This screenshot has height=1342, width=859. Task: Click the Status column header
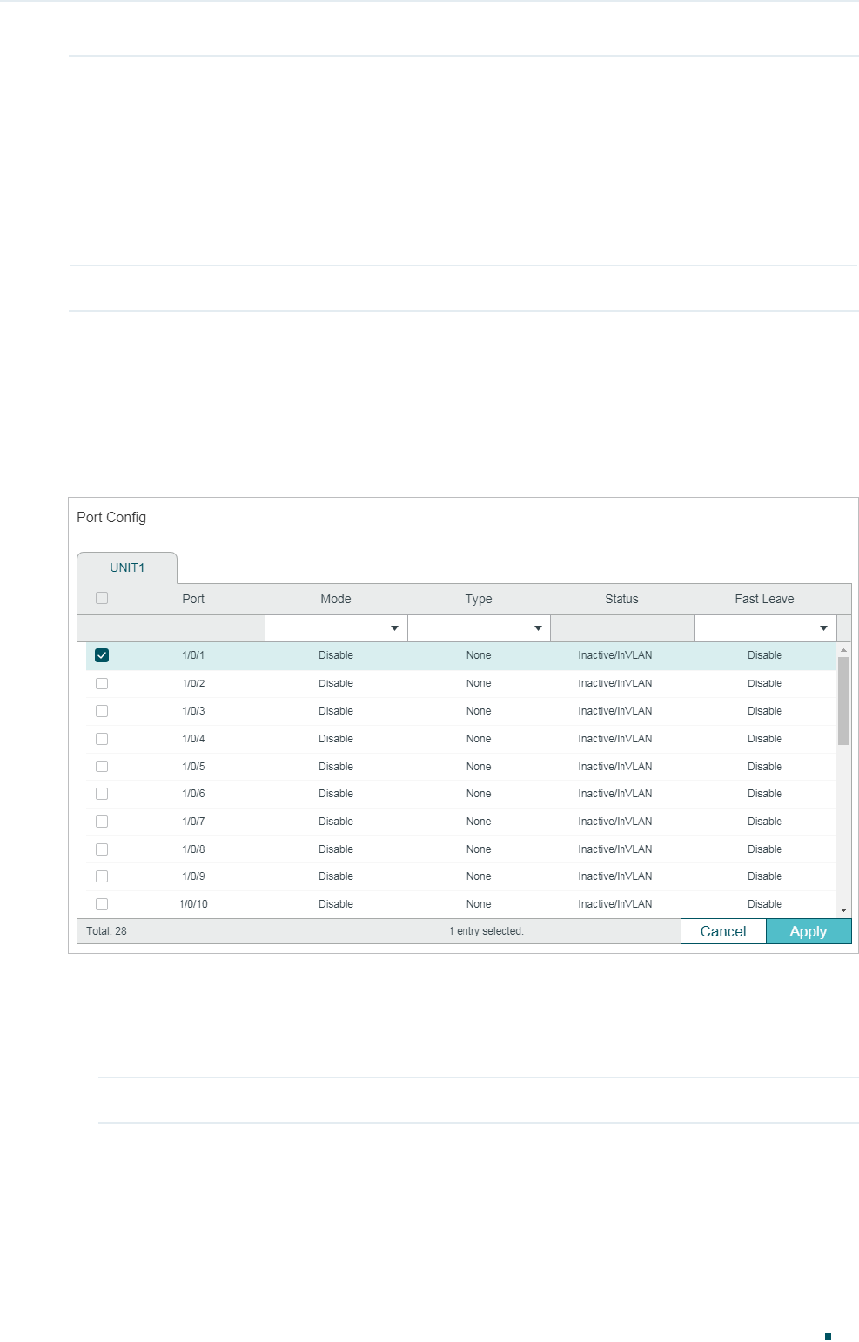click(621, 599)
